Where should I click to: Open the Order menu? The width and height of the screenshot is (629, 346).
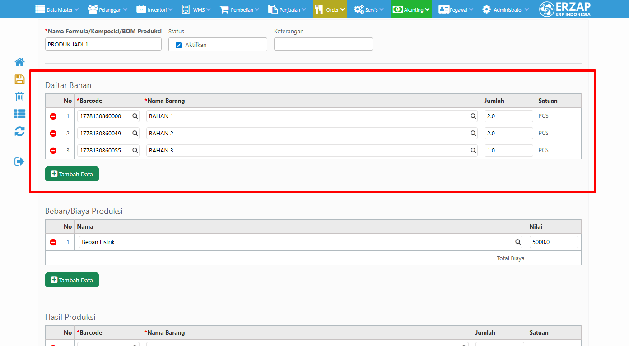(x=330, y=9)
